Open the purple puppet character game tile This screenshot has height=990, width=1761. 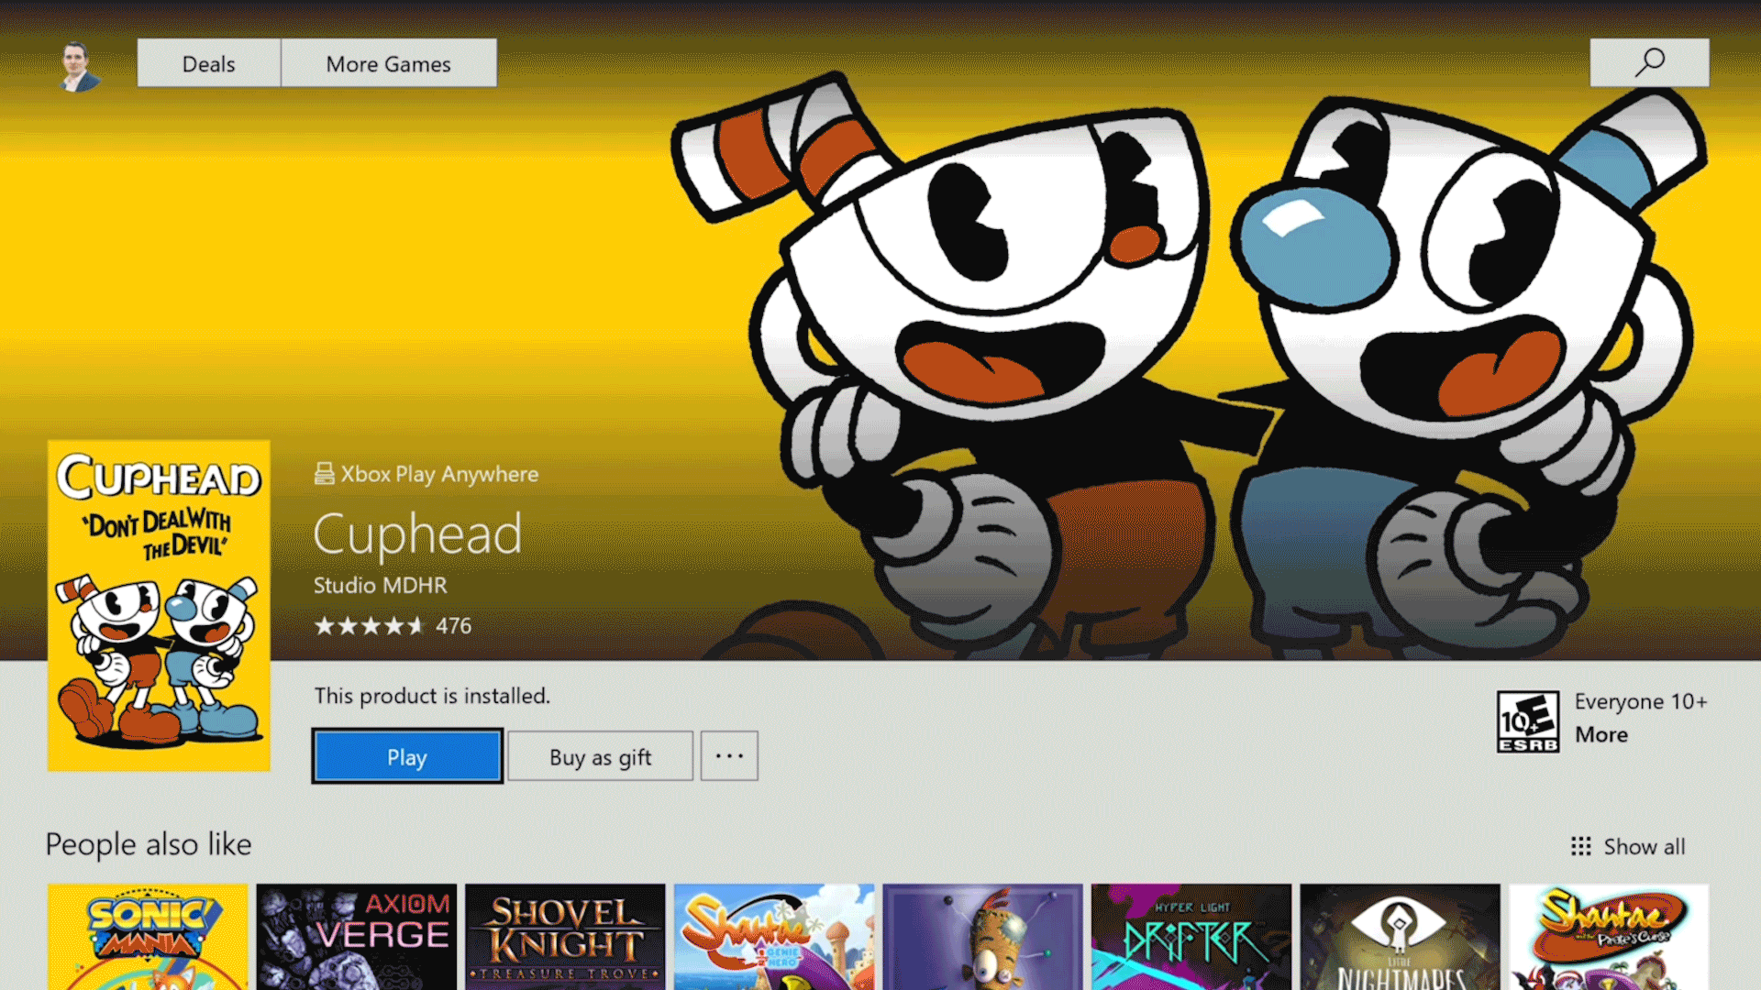(x=982, y=937)
